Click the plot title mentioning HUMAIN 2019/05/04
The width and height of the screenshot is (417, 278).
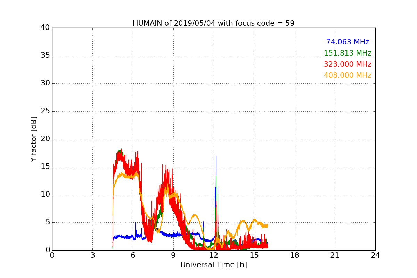pos(213,23)
